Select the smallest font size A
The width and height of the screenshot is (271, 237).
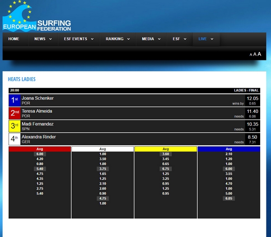[251, 55]
